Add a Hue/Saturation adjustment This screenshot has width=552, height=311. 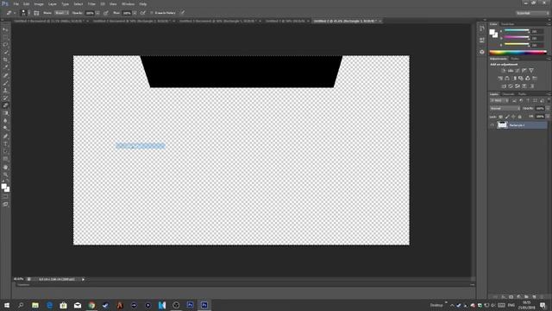500,79
